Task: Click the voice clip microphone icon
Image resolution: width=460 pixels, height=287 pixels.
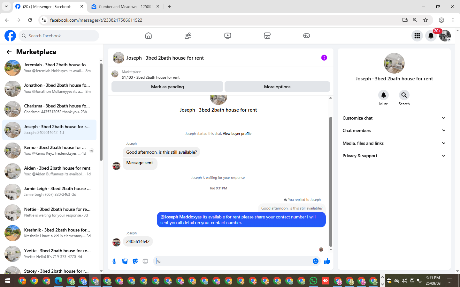Action: [x=114, y=261]
